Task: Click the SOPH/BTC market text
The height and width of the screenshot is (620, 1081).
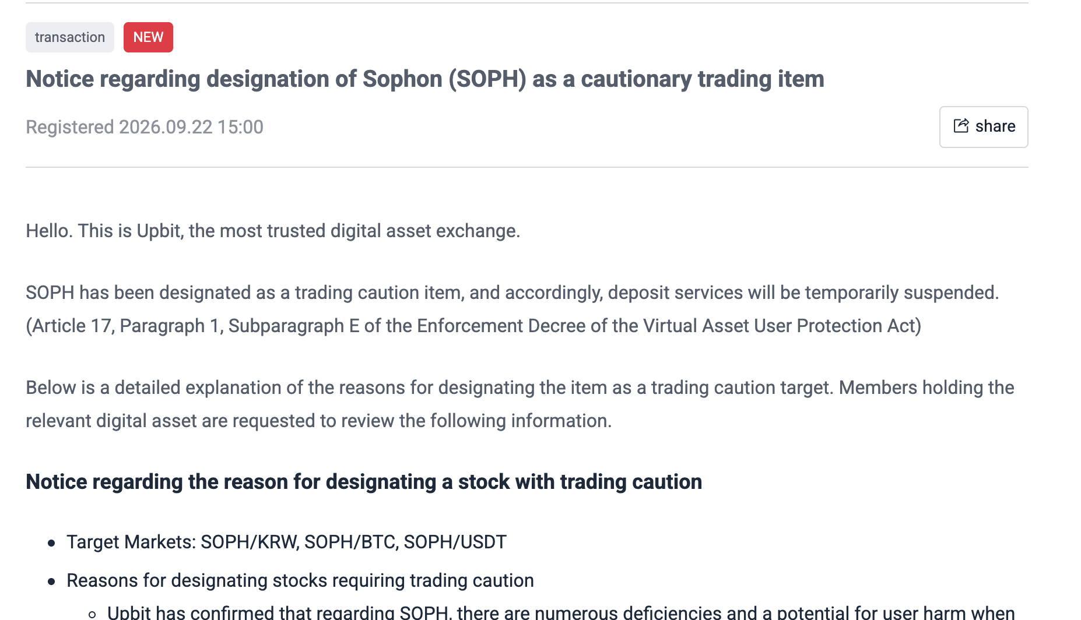Action: (352, 542)
